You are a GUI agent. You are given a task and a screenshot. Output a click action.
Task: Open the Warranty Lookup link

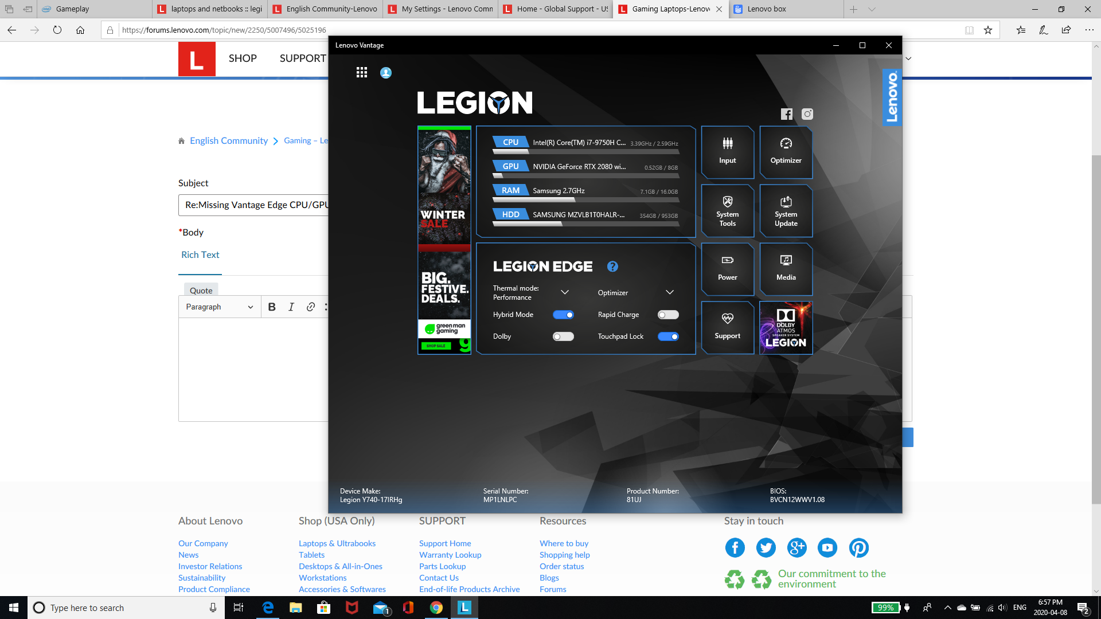450,555
